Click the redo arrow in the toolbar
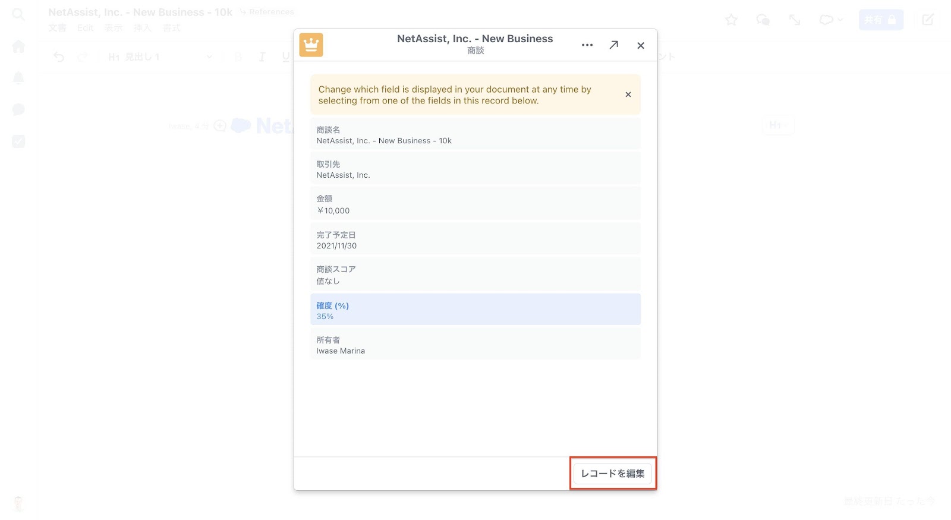This screenshot has width=951, height=520. click(83, 57)
